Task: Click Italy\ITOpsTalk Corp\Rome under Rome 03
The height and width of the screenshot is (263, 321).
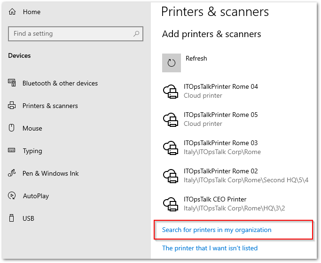Action: [222, 152]
